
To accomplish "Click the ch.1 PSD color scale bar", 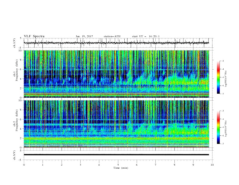I will point(218,77).
